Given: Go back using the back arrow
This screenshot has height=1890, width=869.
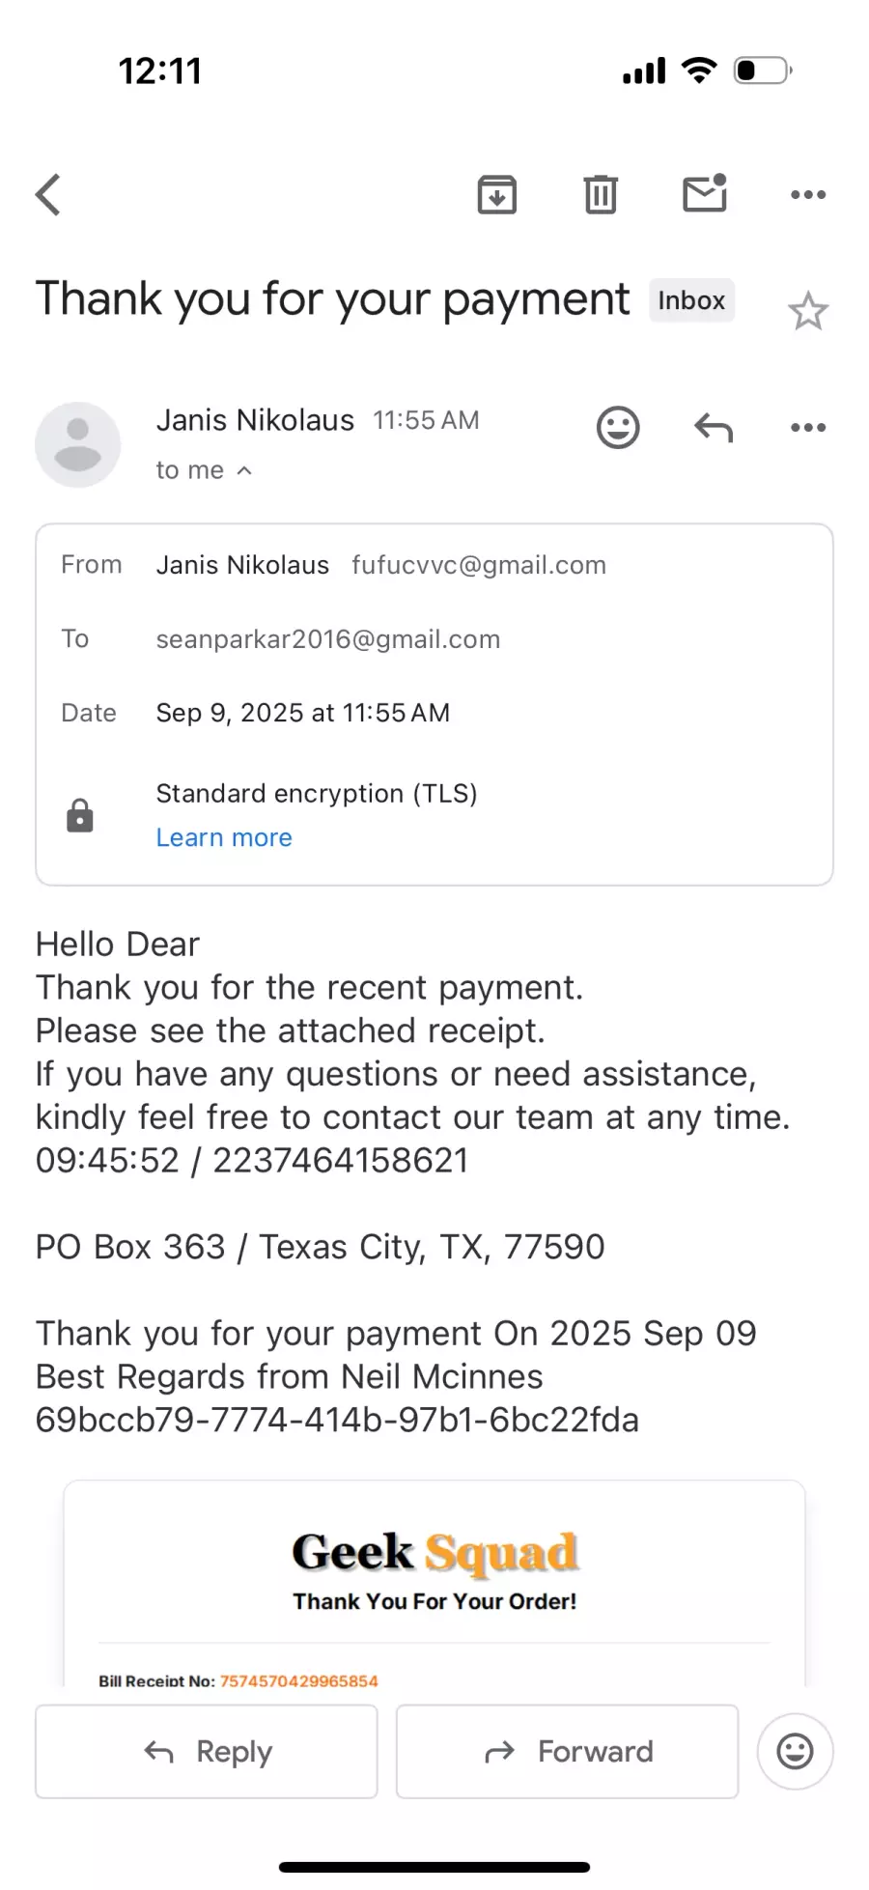Looking at the screenshot, I should pyautogui.click(x=48, y=194).
